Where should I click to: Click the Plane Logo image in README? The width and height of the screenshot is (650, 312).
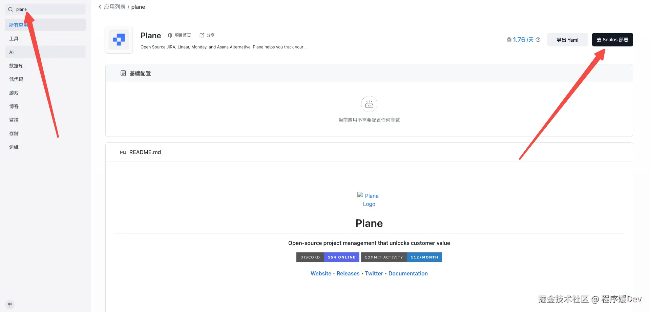point(369,200)
